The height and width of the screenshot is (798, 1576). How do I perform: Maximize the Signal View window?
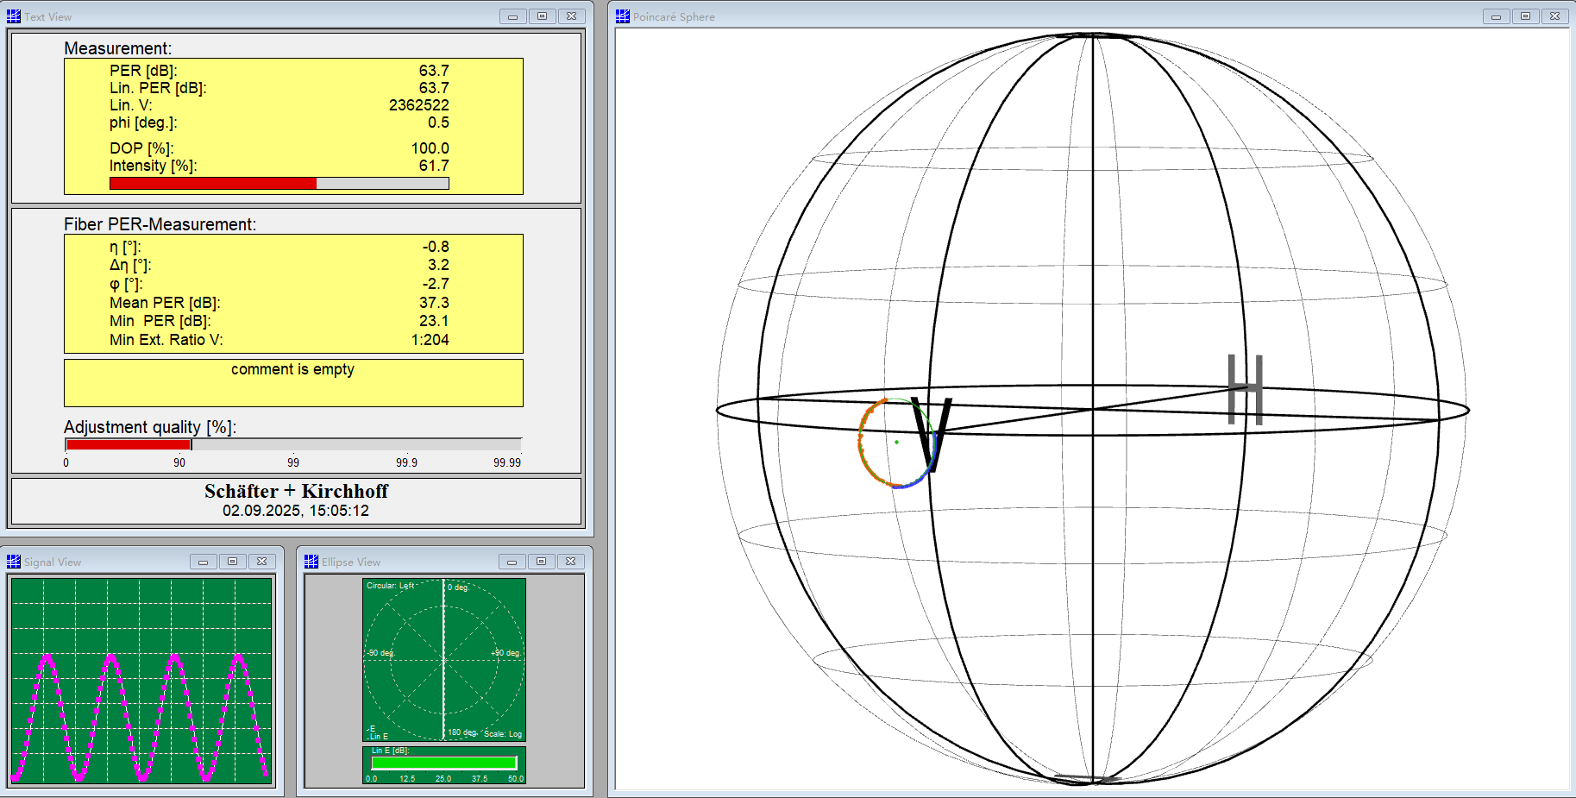pos(232,562)
